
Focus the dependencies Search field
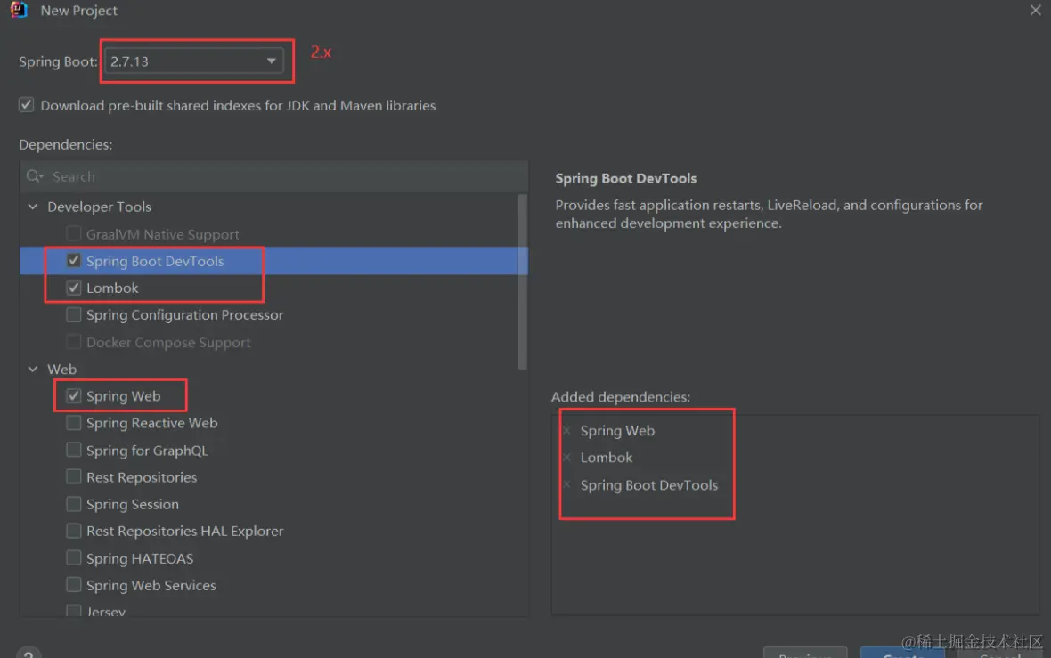coord(267,176)
